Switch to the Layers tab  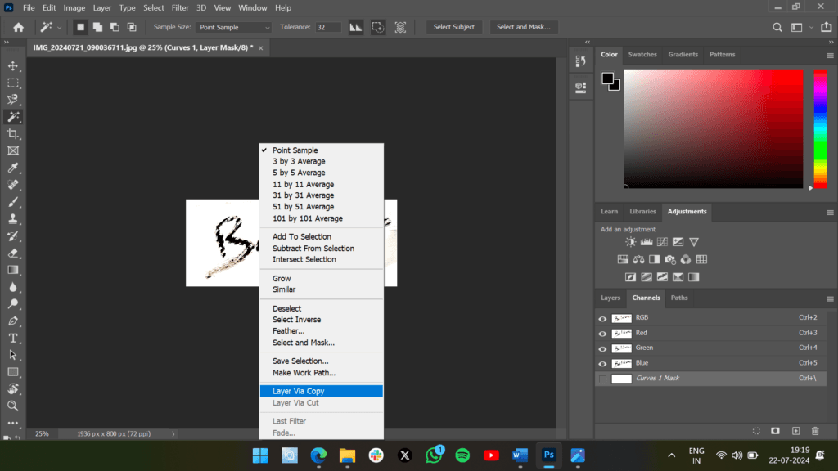610,298
